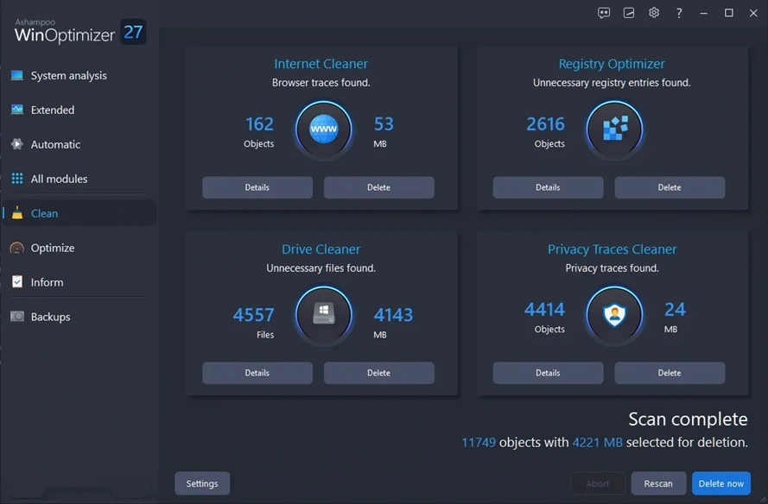
Task: Click 'Unnecessary registry entries found.' text
Action: coord(612,83)
